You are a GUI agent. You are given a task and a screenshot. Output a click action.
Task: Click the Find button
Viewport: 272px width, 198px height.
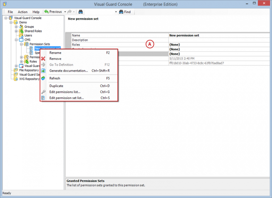pos(125,12)
